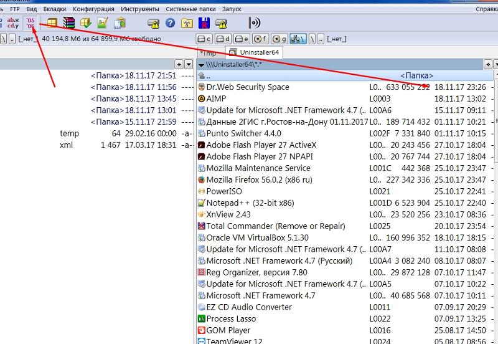Select Dr.Web Security Space entry

(345, 87)
